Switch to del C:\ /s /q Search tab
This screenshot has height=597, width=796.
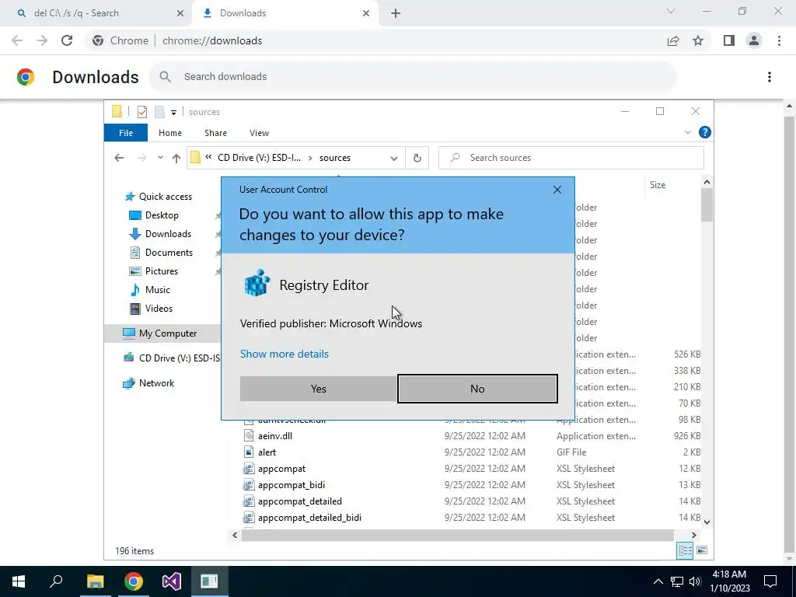(x=96, y=13)
